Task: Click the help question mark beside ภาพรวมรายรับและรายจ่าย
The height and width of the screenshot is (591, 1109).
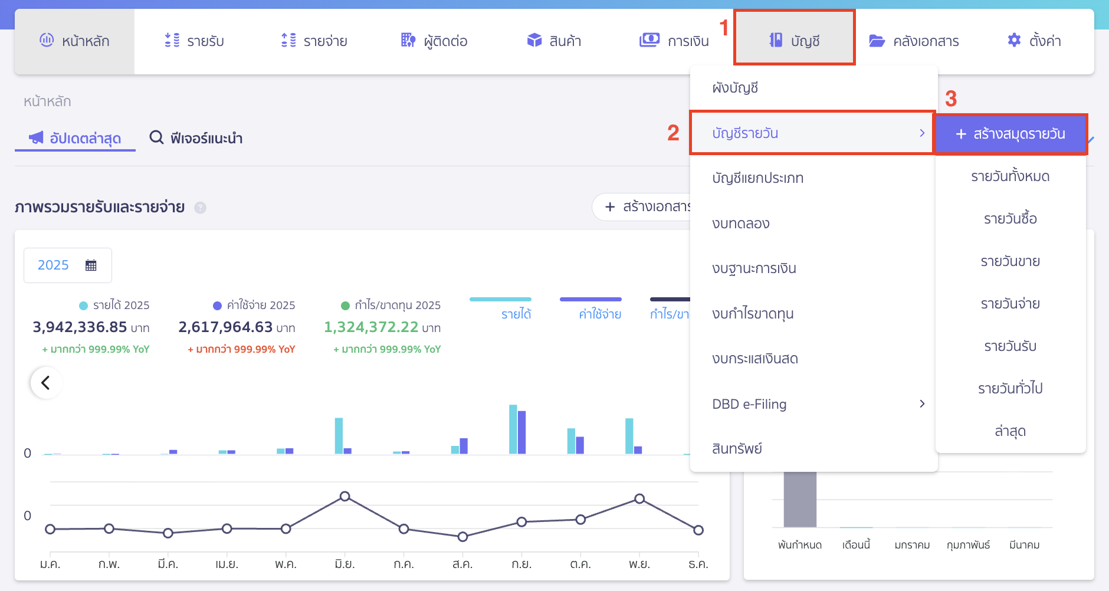Action: 201,208
